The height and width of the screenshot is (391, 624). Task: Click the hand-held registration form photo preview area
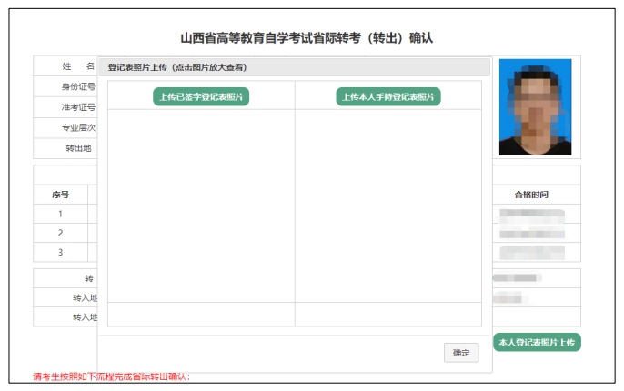pos(388,206)
